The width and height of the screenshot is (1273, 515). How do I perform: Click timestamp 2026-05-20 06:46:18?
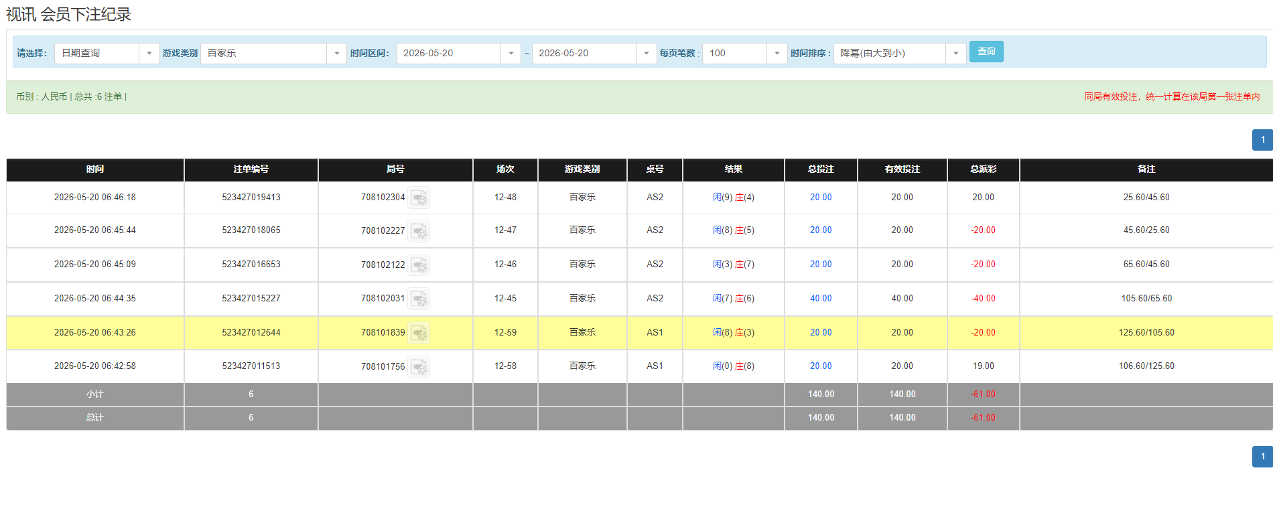point(95,198)
